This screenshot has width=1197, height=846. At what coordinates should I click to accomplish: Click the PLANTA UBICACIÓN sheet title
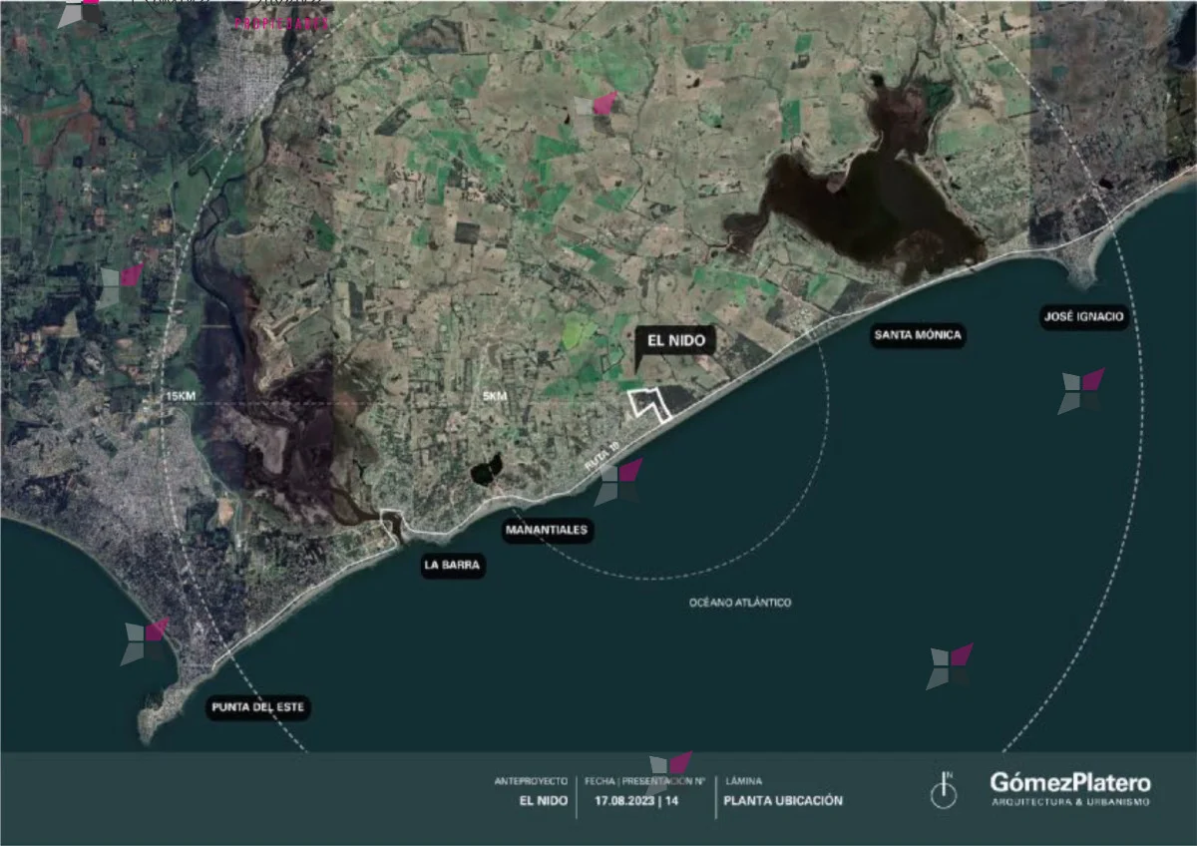tap(783, 800)
